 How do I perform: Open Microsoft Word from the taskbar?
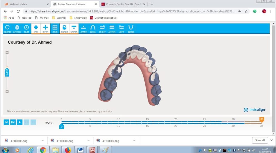[x=80, y=150]
